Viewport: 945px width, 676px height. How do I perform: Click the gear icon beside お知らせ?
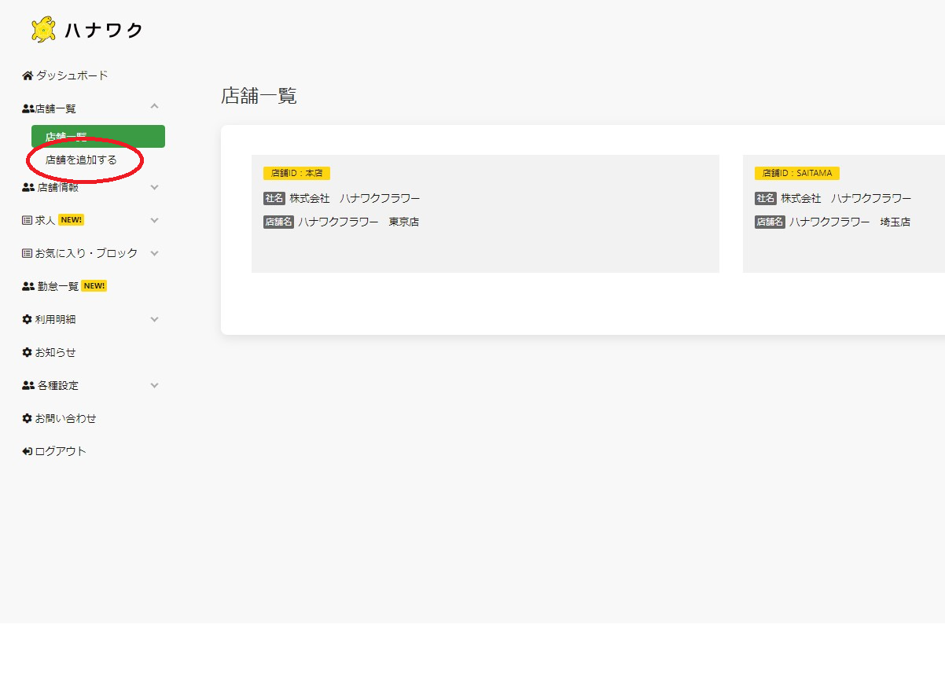pyautogui.click(x=28, y=353)
